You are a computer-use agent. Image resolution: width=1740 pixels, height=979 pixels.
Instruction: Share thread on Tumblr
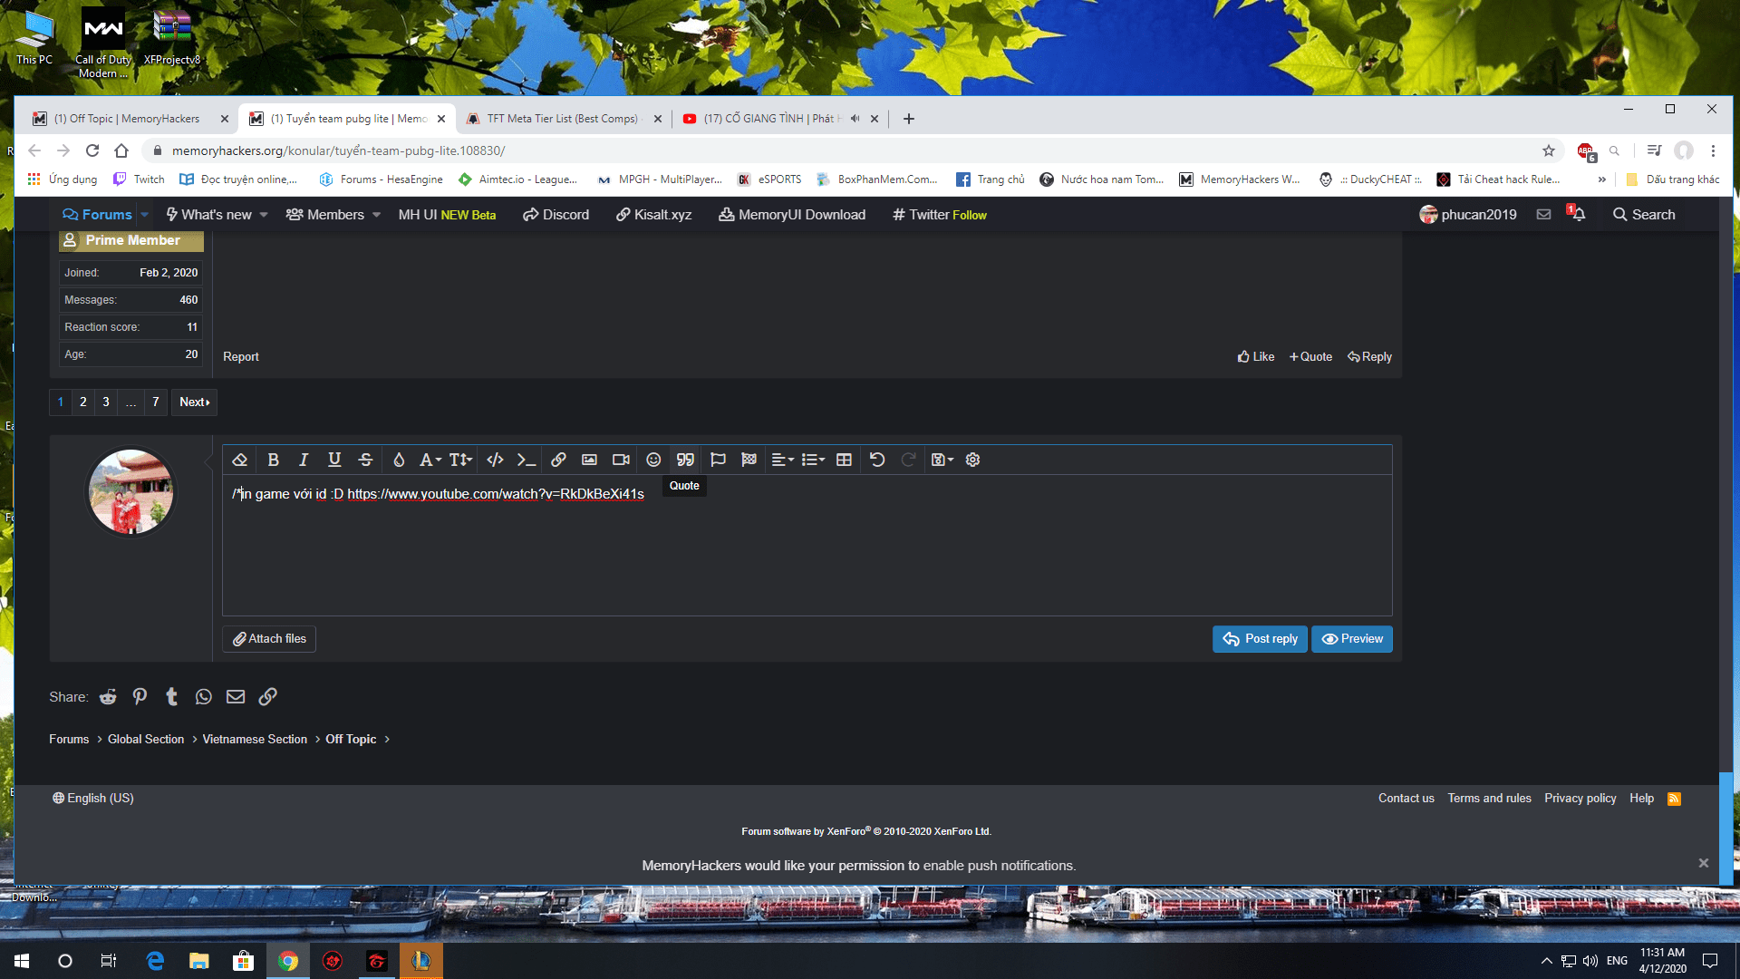(172, 696)
